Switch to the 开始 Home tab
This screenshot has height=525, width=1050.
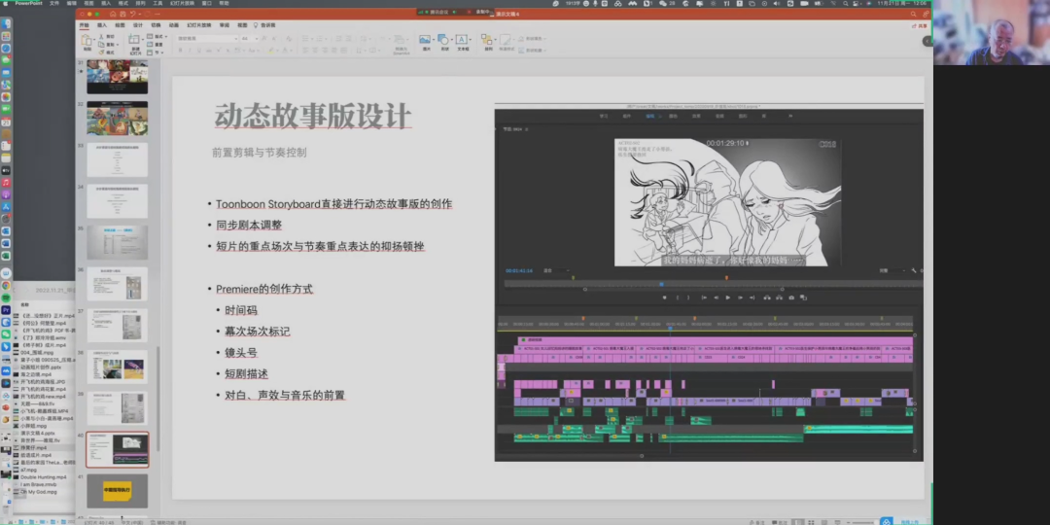pos(85,25)
